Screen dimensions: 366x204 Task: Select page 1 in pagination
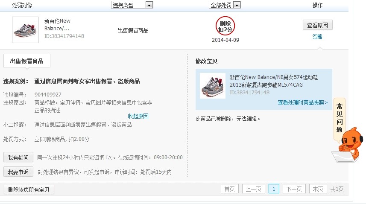tap(274, 189)
